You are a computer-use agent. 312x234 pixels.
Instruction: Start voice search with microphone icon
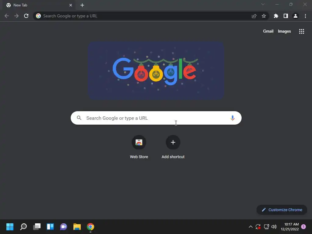pos(232,118)
